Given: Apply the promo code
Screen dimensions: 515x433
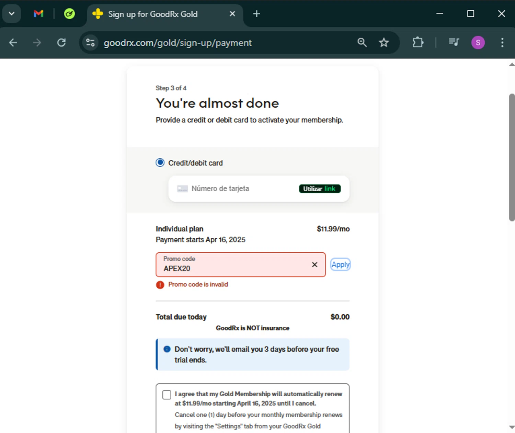Looking at the screenshot, I should click(341, 264).
